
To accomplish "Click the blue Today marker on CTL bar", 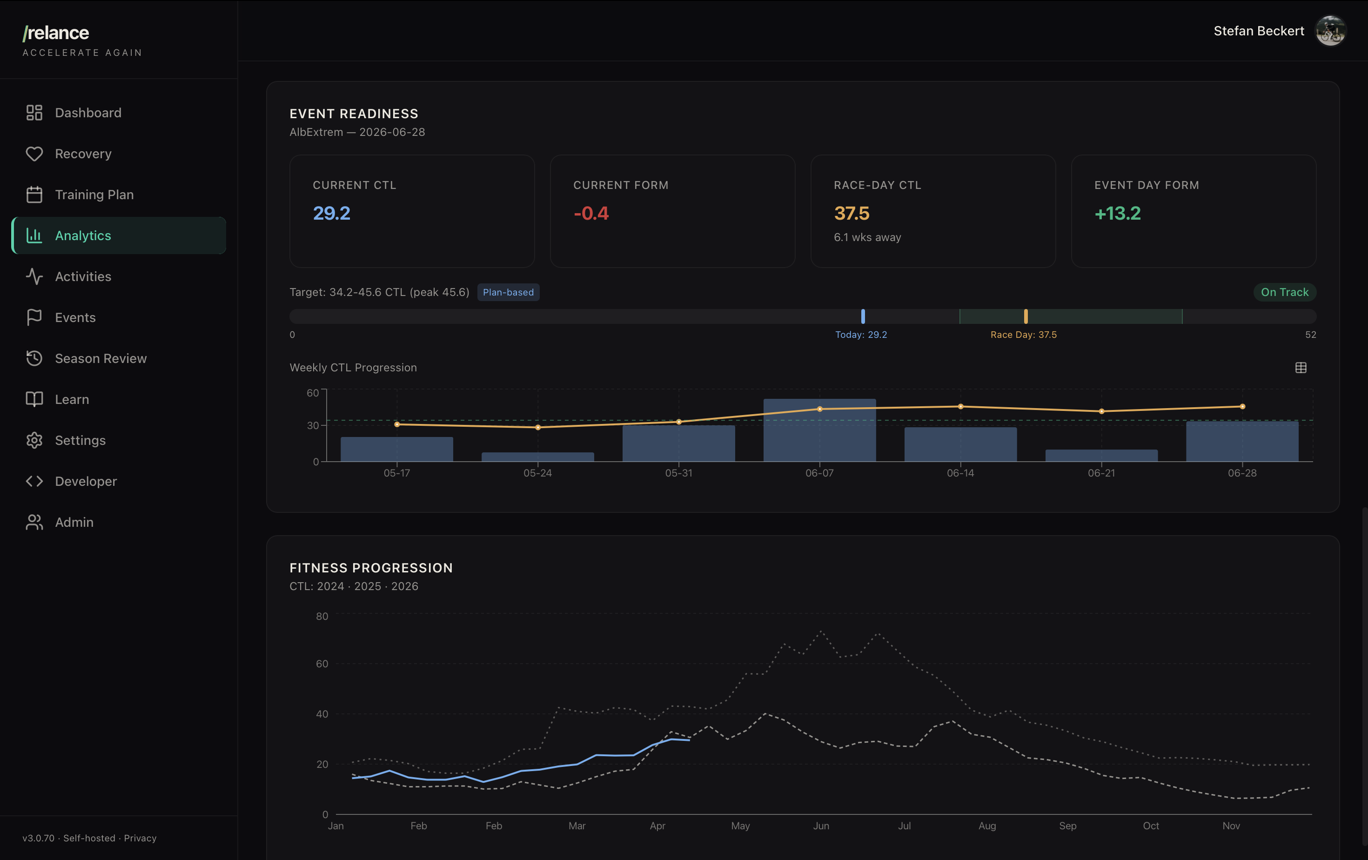I will click(862, 316).
